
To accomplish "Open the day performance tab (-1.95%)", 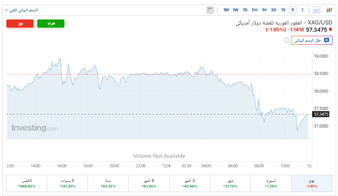I will click(312, 183).
